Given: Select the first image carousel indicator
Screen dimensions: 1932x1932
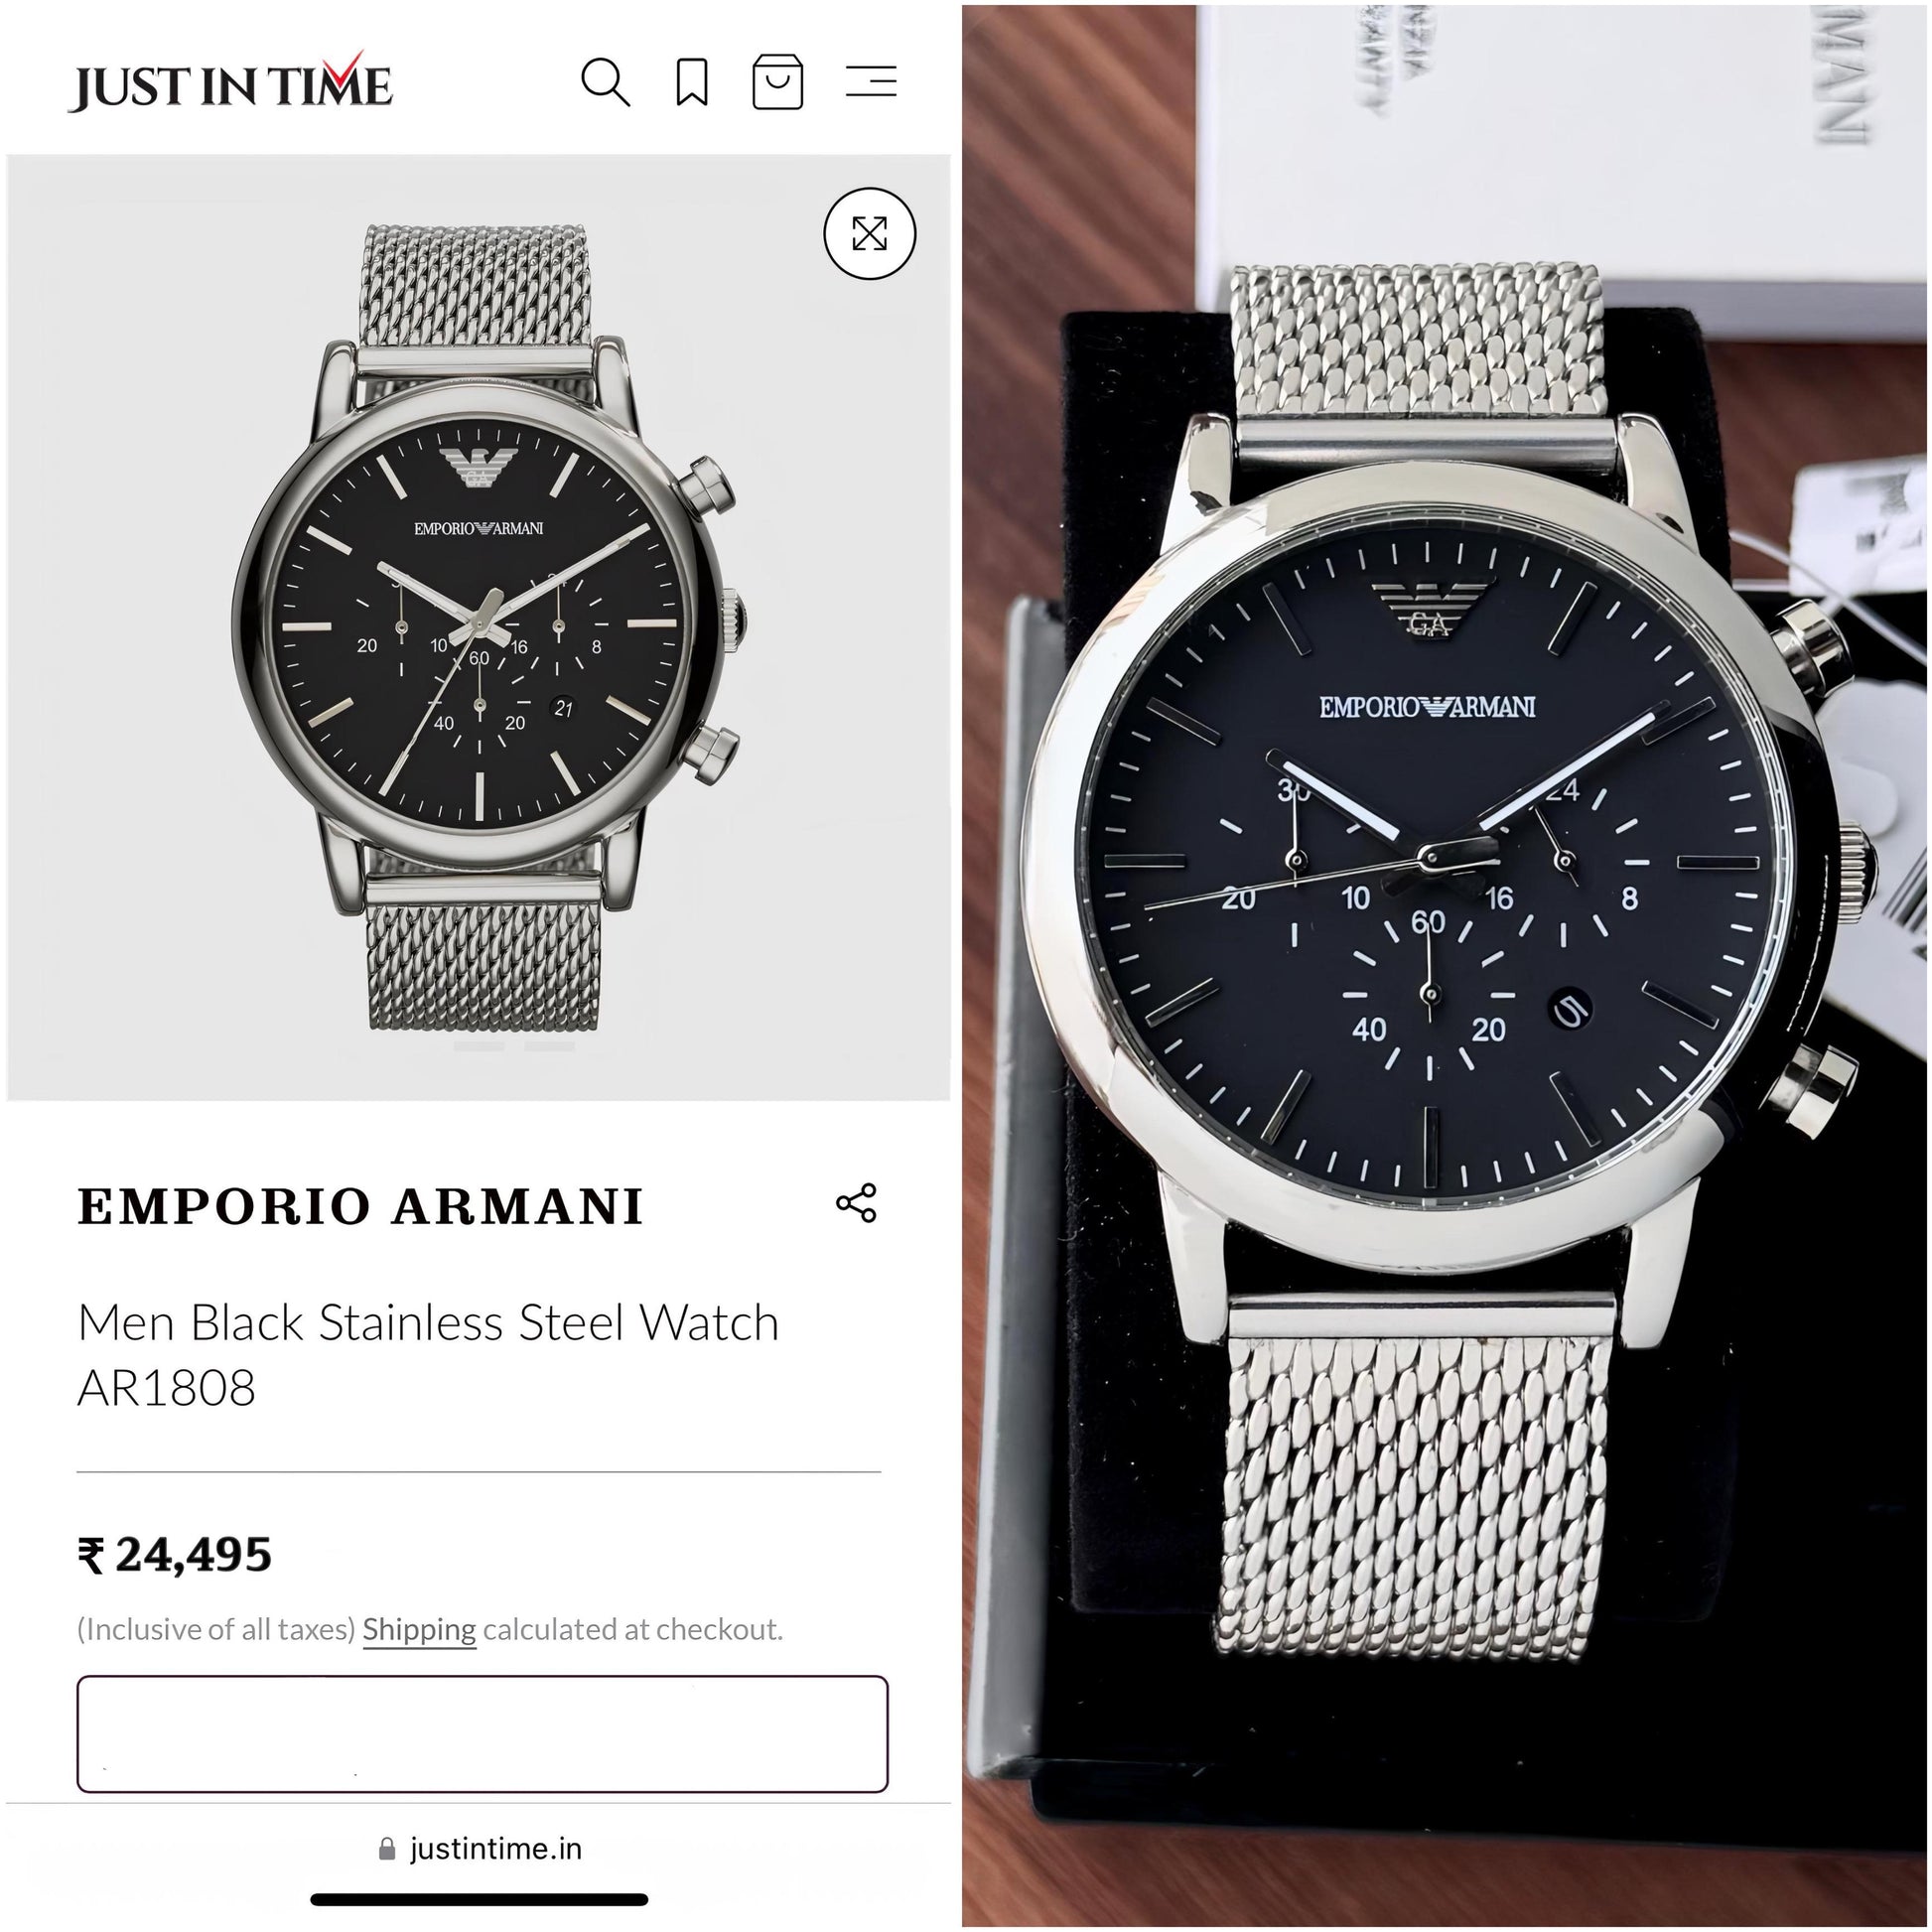Looking at the screenshot, I should pyautogui.click(x=479, y=1047).
